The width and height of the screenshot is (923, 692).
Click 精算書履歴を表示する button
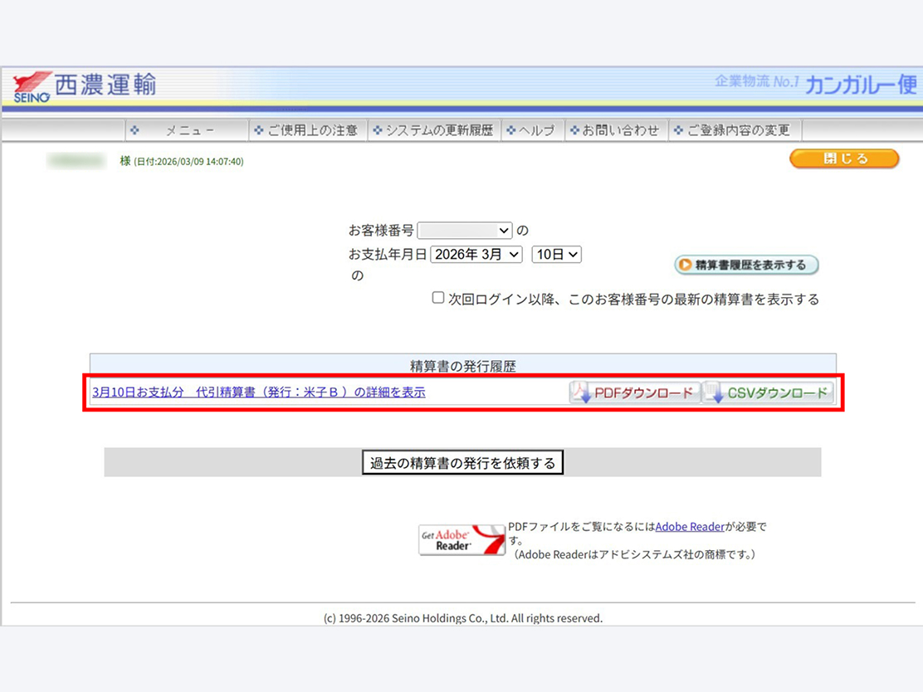[746, 265]
